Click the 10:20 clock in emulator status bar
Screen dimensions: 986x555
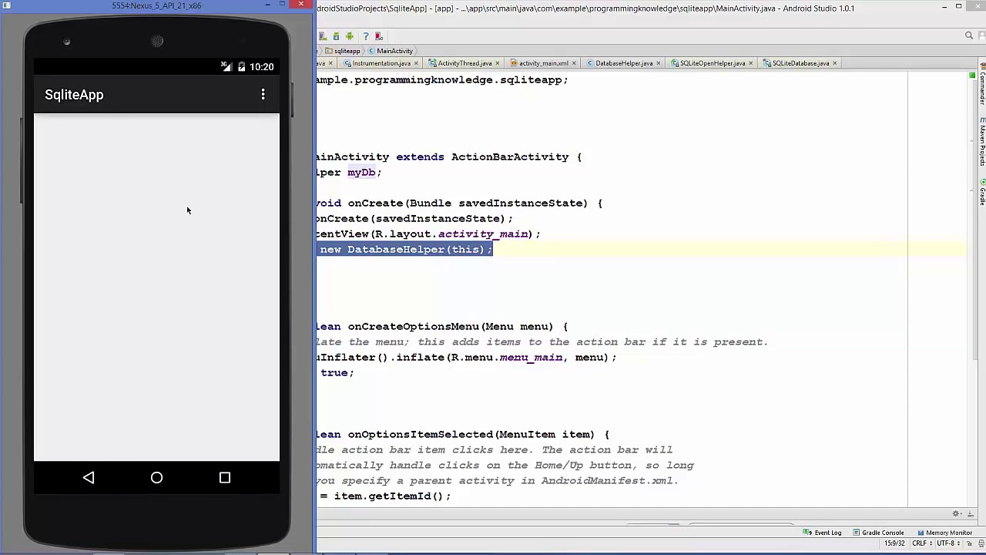tap(261, 67)
